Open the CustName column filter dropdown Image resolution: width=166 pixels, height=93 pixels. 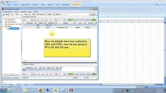(x=56, y=23)
